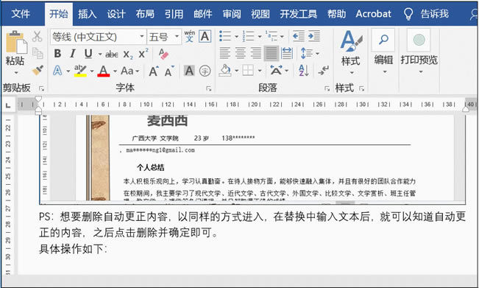The width and height of the screenshot is (479, 288).
Task: Apply red font color
Action: click(104, 71)
